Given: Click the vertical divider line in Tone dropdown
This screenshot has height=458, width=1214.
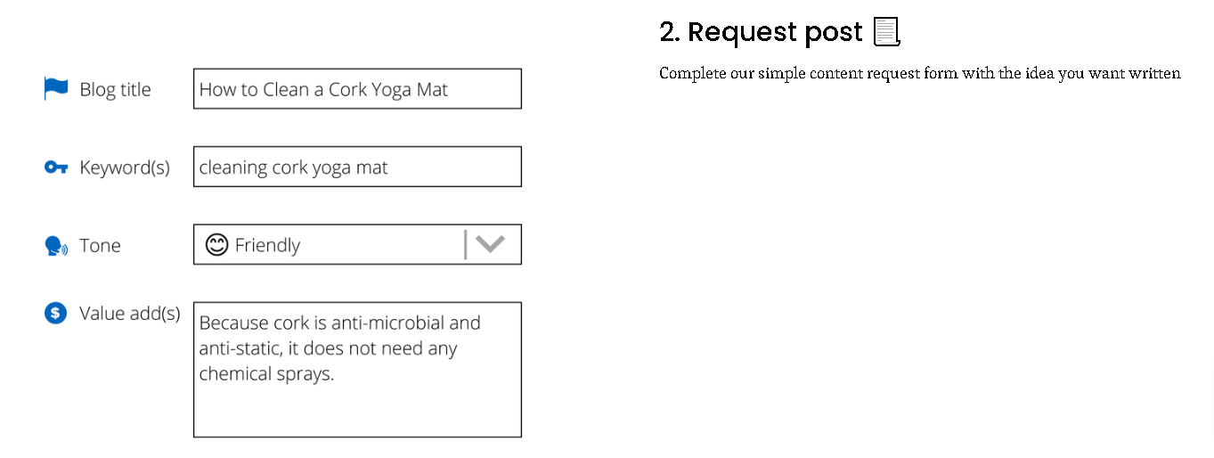Looking at the screenshot, I should coord(465,244).
